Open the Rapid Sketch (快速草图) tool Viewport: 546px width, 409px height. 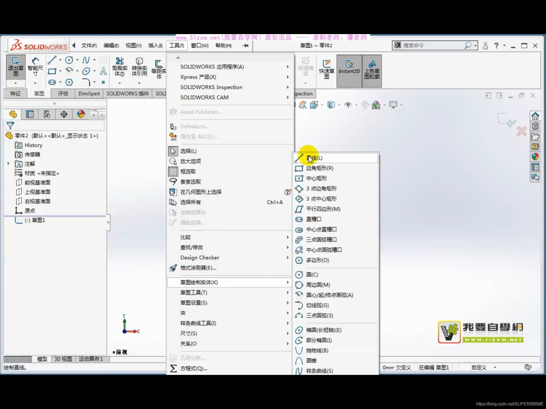[x=327, y=69]
